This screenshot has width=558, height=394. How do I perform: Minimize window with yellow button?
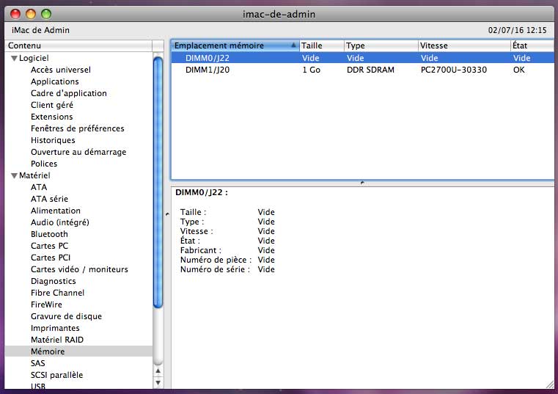coord(31,14)
